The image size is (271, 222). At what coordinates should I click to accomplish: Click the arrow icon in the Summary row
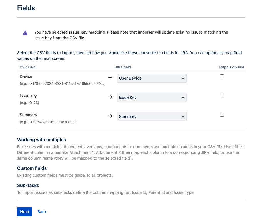(x=110, y=116)
